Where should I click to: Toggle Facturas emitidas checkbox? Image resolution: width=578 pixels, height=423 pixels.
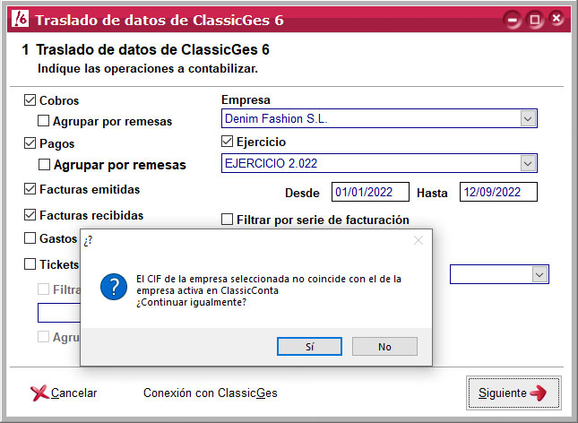(x=30, y=189)
